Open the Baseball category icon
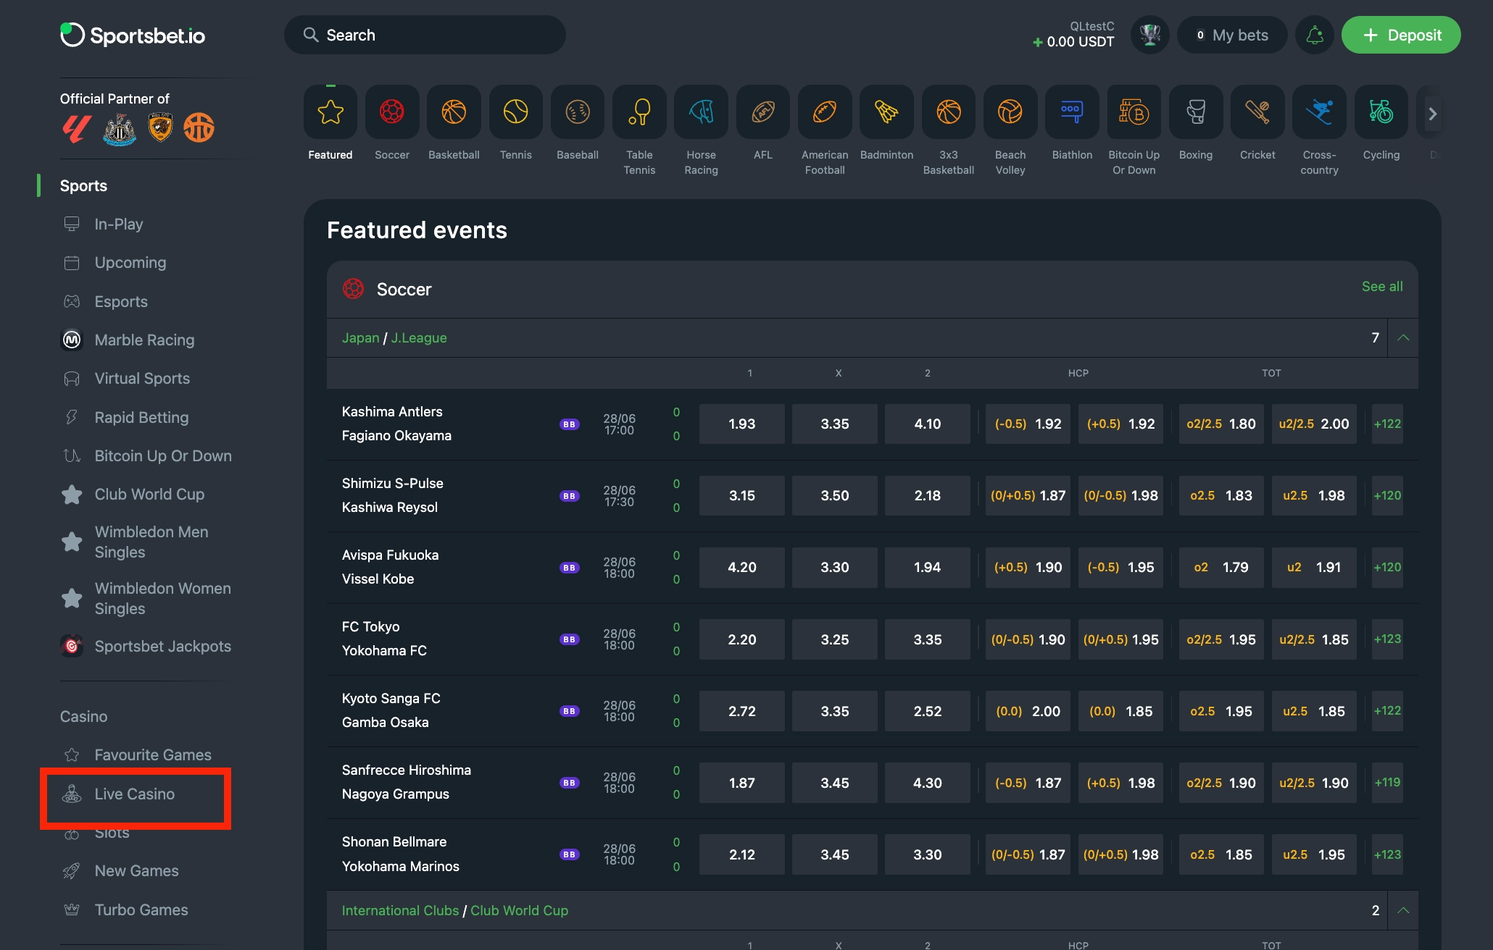The height and width of the screenshot is (950, 1493). [578, 112]
